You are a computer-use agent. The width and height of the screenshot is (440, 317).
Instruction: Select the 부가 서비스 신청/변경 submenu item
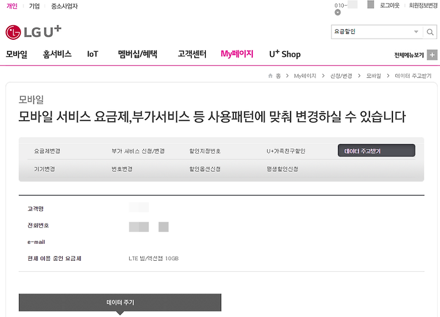(x=138, y=151)
